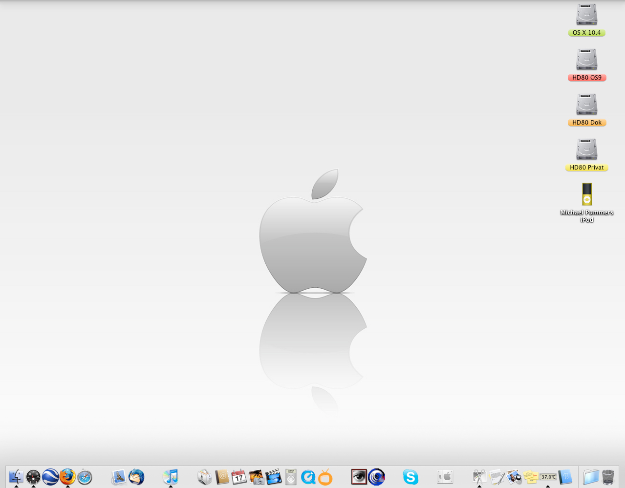This screenshot has width=625, height=488.
Task: Launch the orange TV icon app
Action: (325, 477)
